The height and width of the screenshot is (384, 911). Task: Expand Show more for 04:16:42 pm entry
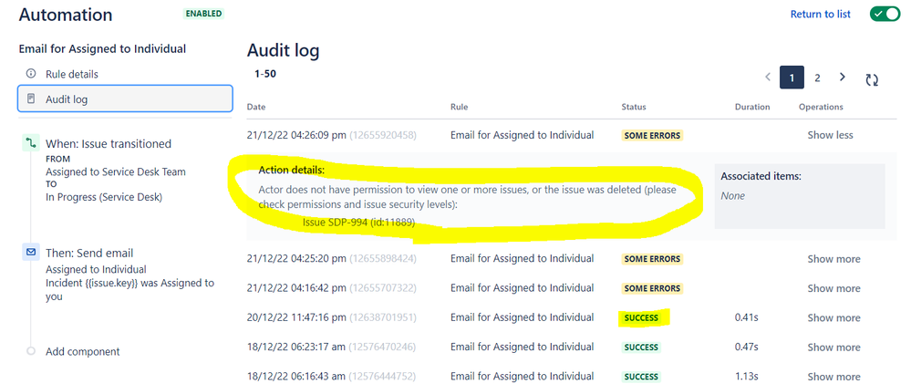833,288
